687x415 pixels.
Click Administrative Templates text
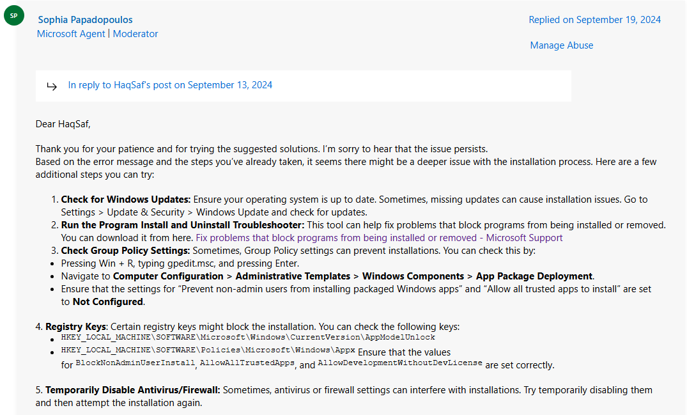coord(293,276)
